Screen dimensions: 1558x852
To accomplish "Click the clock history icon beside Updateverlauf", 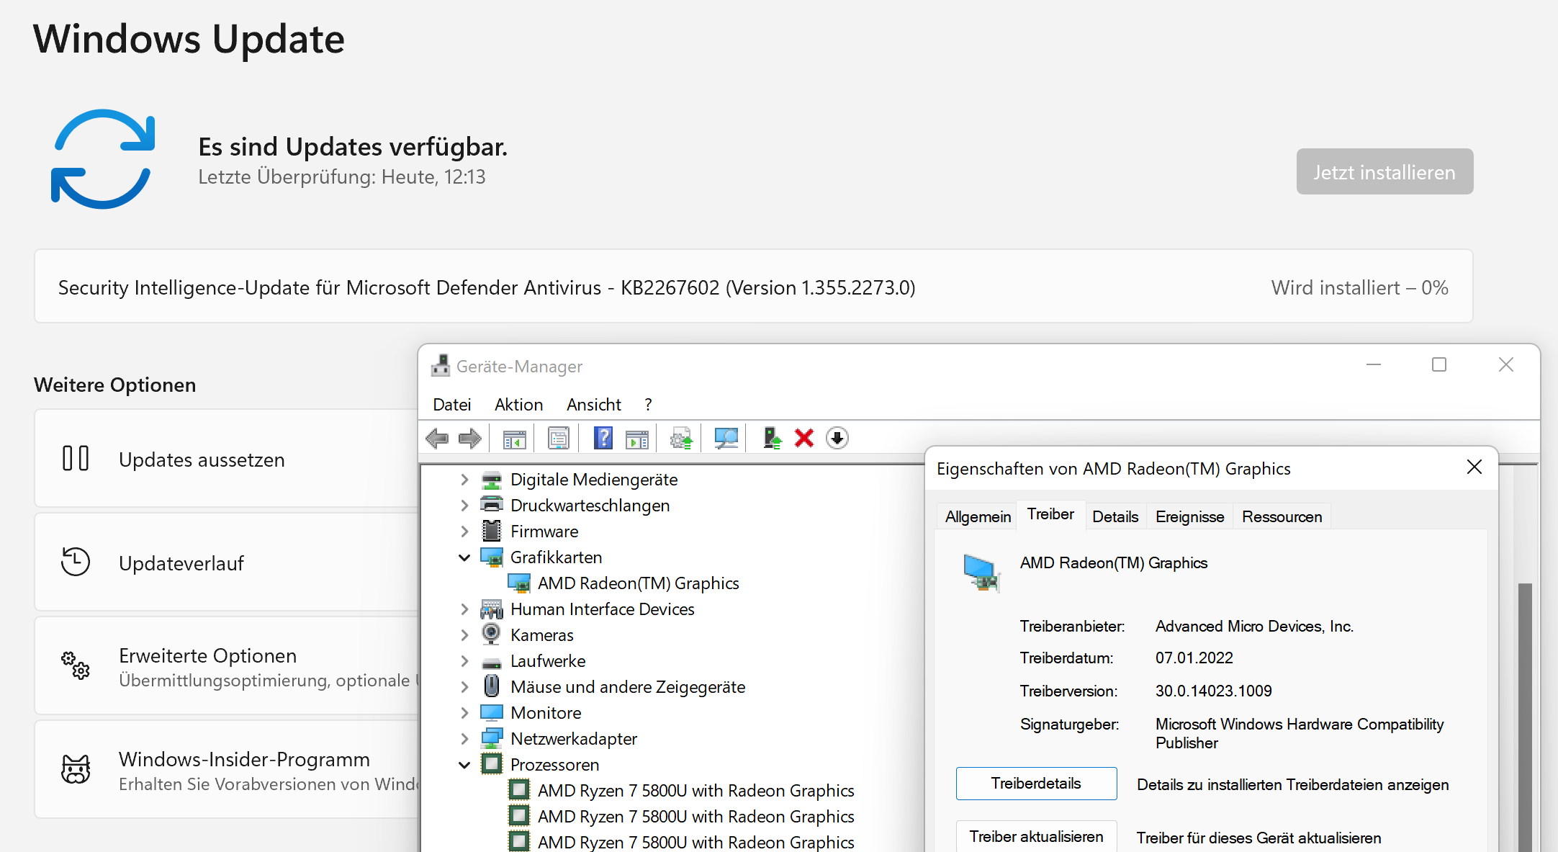I will click(76, 562).
